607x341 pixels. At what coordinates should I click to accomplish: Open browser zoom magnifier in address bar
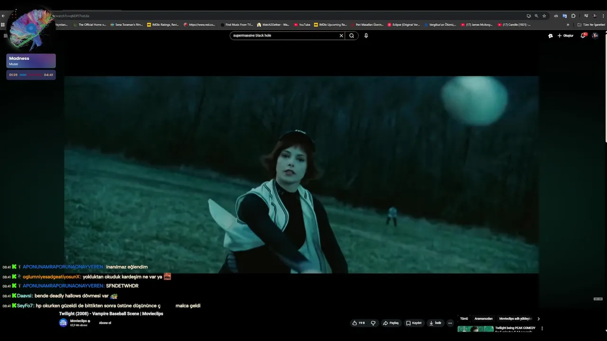coord(536,16)
